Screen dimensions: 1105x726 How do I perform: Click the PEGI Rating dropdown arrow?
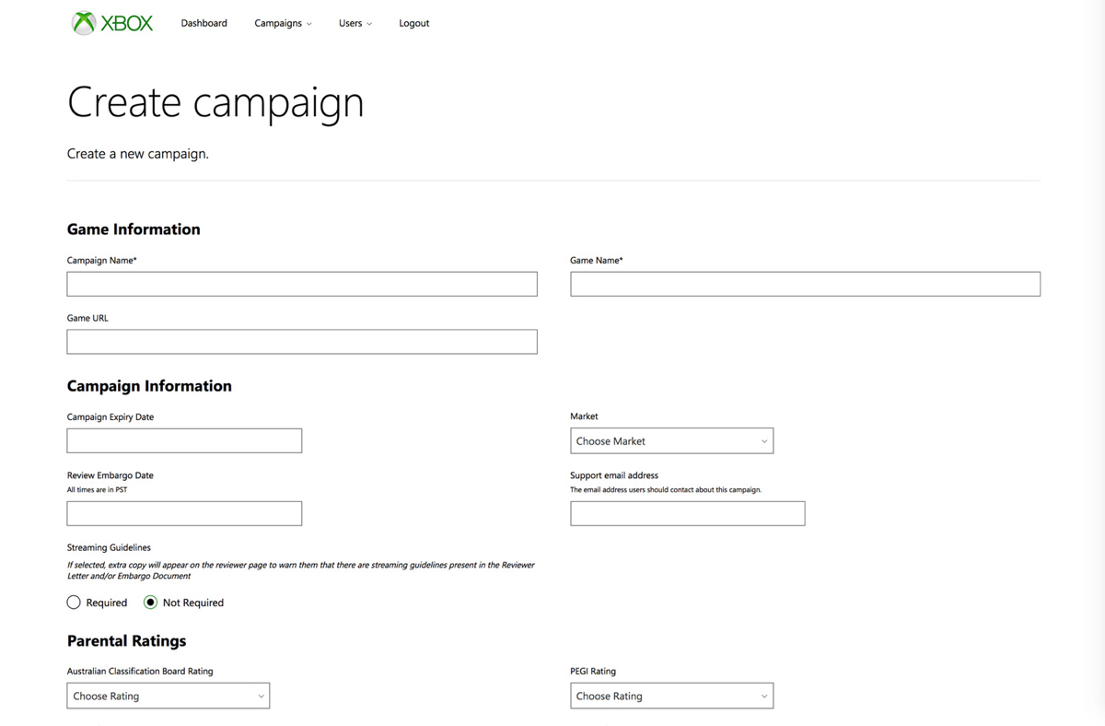click(x=763, y=697)
